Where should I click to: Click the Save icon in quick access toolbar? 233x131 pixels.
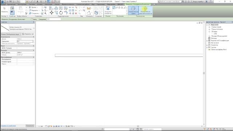[x=11, y=1]
